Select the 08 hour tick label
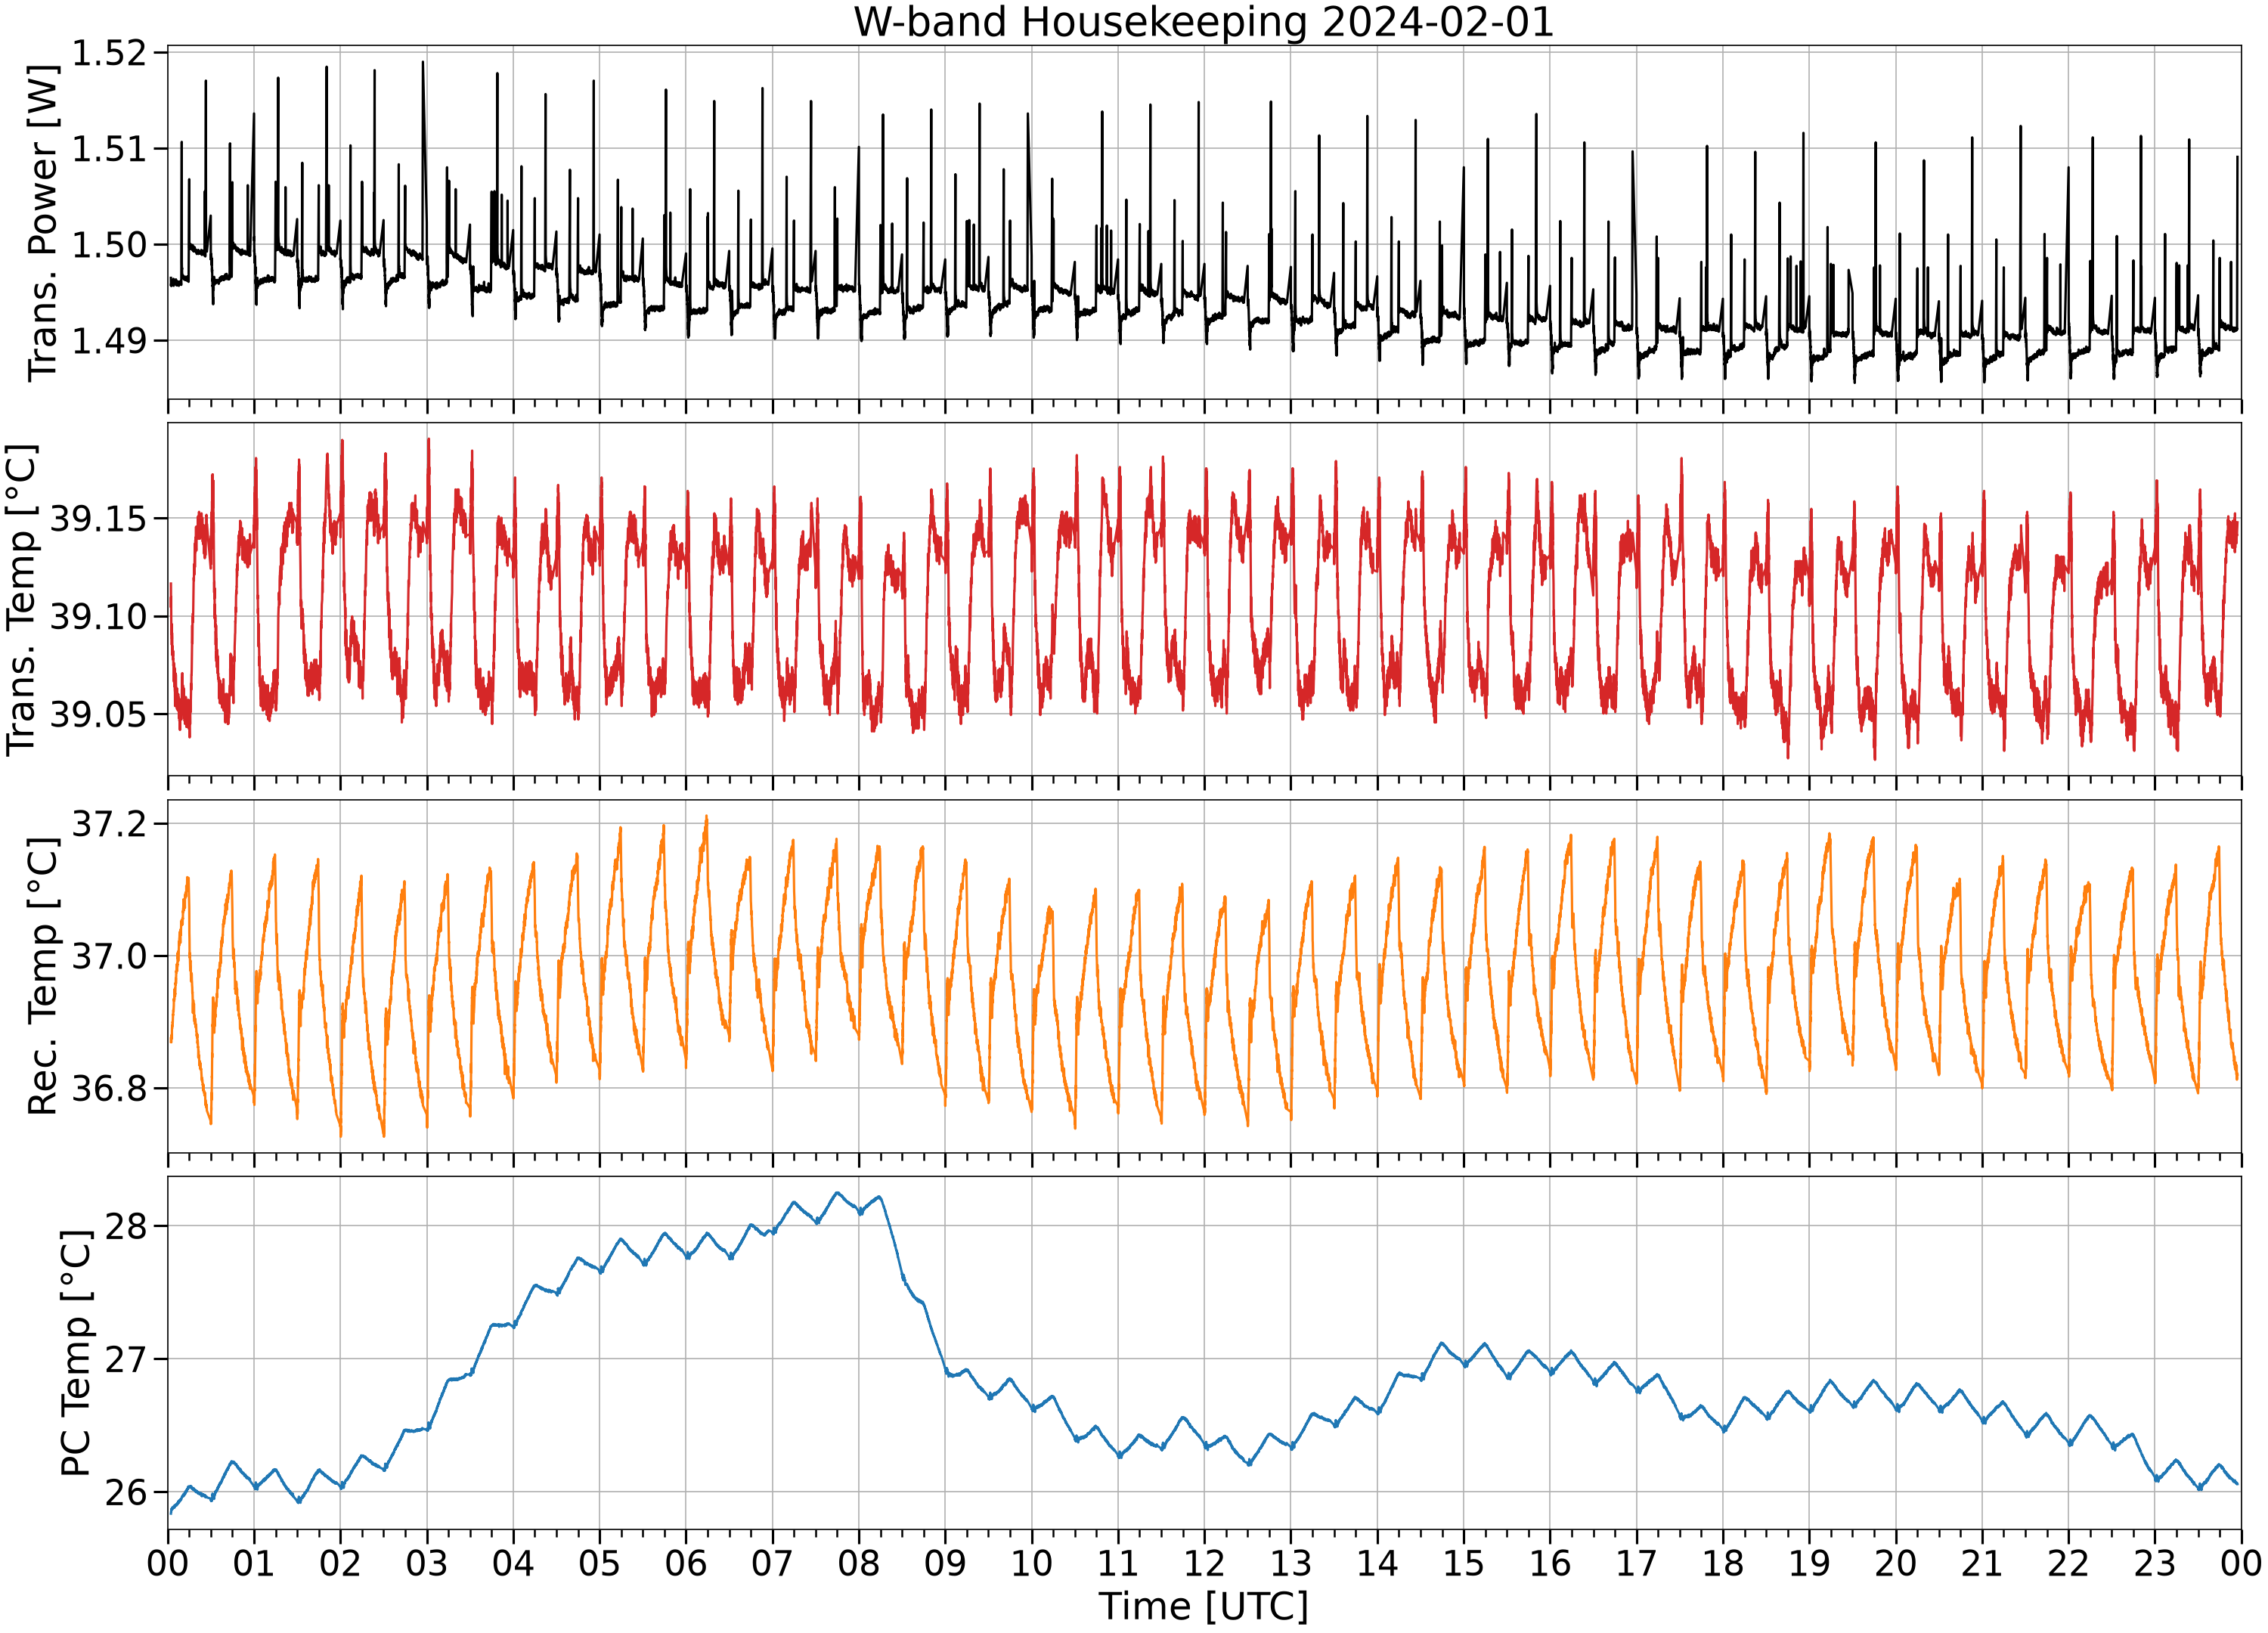Viewport: 2268px width, 1633px height. point(858,1562)
